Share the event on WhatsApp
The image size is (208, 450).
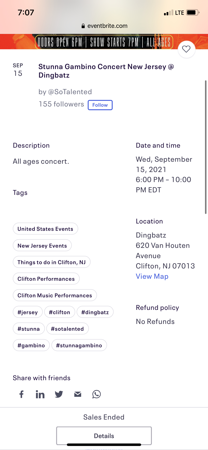96,394
